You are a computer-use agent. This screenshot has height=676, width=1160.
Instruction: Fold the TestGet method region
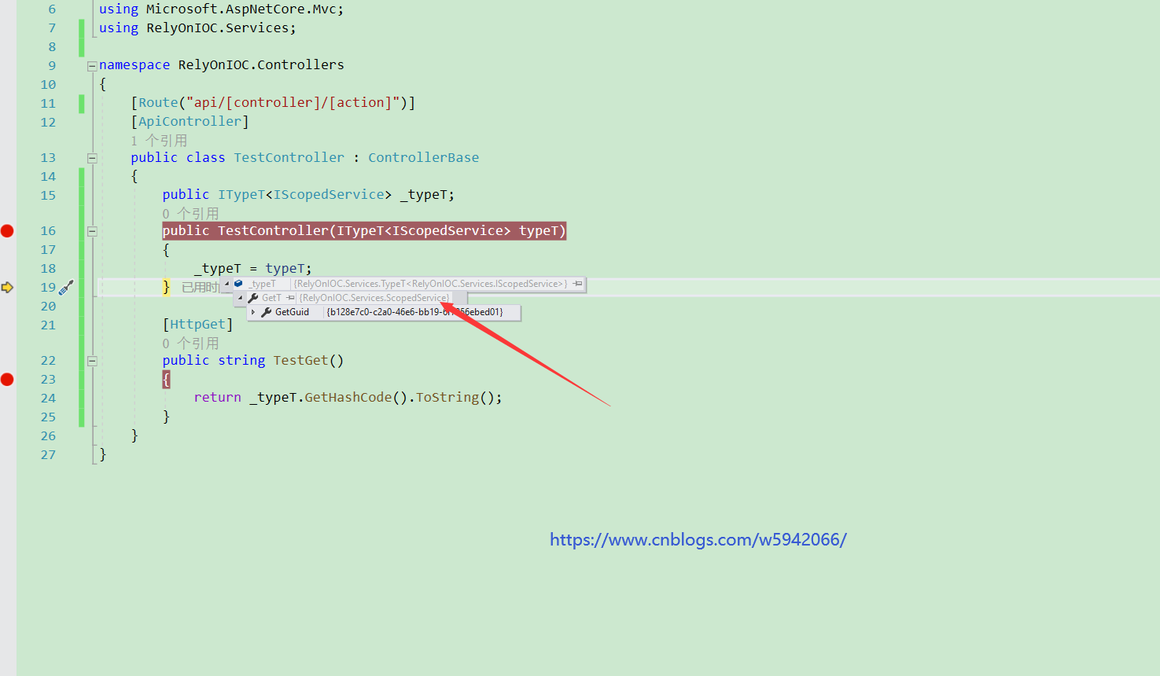92,361
